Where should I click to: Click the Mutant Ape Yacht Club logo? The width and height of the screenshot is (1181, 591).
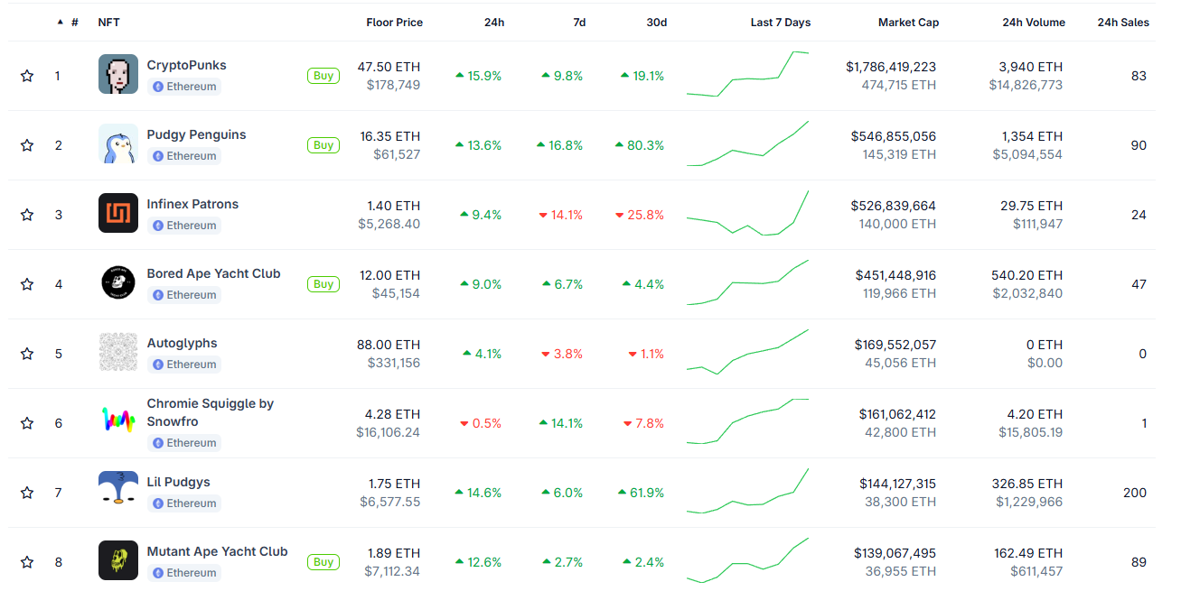117,560
